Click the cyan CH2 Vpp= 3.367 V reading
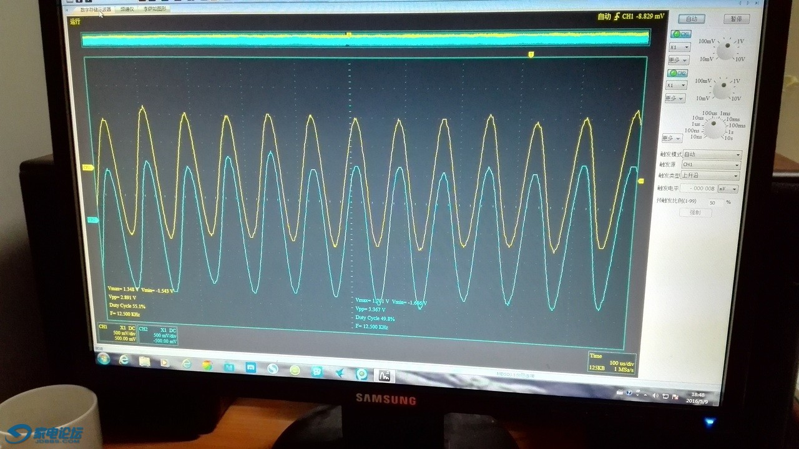 click(371, 309)
